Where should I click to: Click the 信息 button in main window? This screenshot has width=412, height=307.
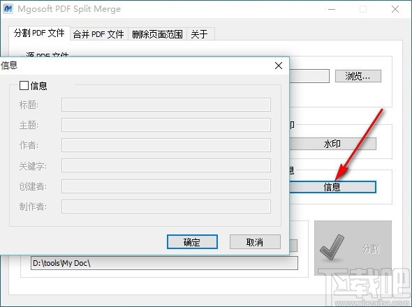332,187
